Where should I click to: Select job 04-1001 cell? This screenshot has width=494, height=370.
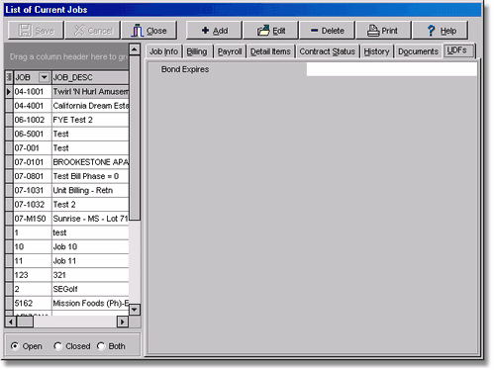tap(33, 92)
